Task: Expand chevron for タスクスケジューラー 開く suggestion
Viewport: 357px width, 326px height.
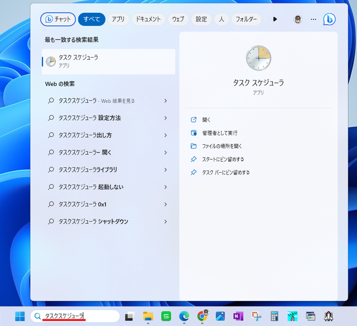Action: [166, 153]
